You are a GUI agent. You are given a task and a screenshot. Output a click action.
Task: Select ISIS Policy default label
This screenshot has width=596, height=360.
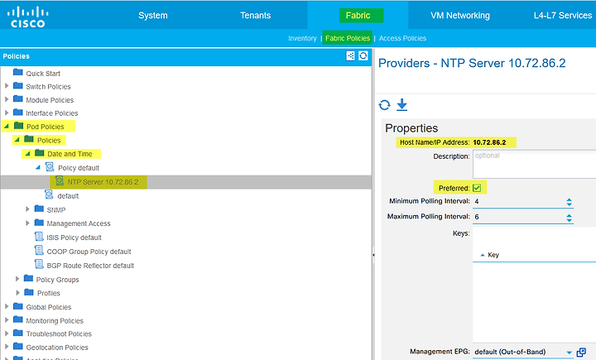click(74, 238)
